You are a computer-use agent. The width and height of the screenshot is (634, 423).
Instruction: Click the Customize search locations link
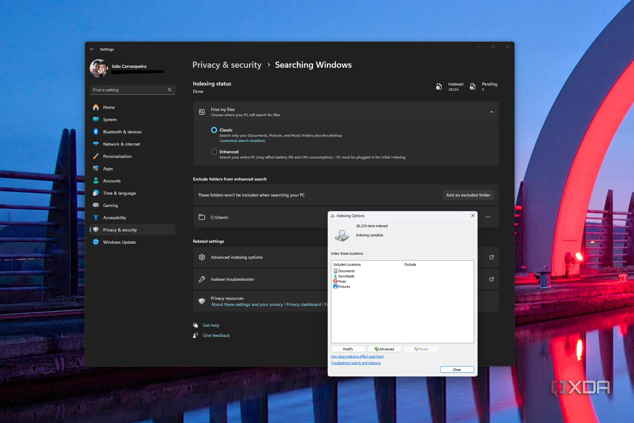pos(242,141)
